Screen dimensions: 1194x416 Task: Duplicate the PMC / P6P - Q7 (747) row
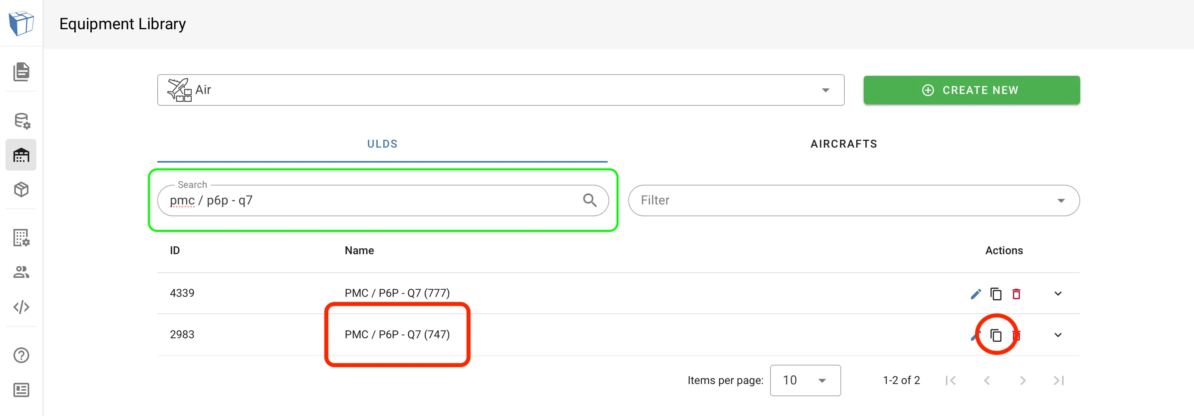(996, 335)
